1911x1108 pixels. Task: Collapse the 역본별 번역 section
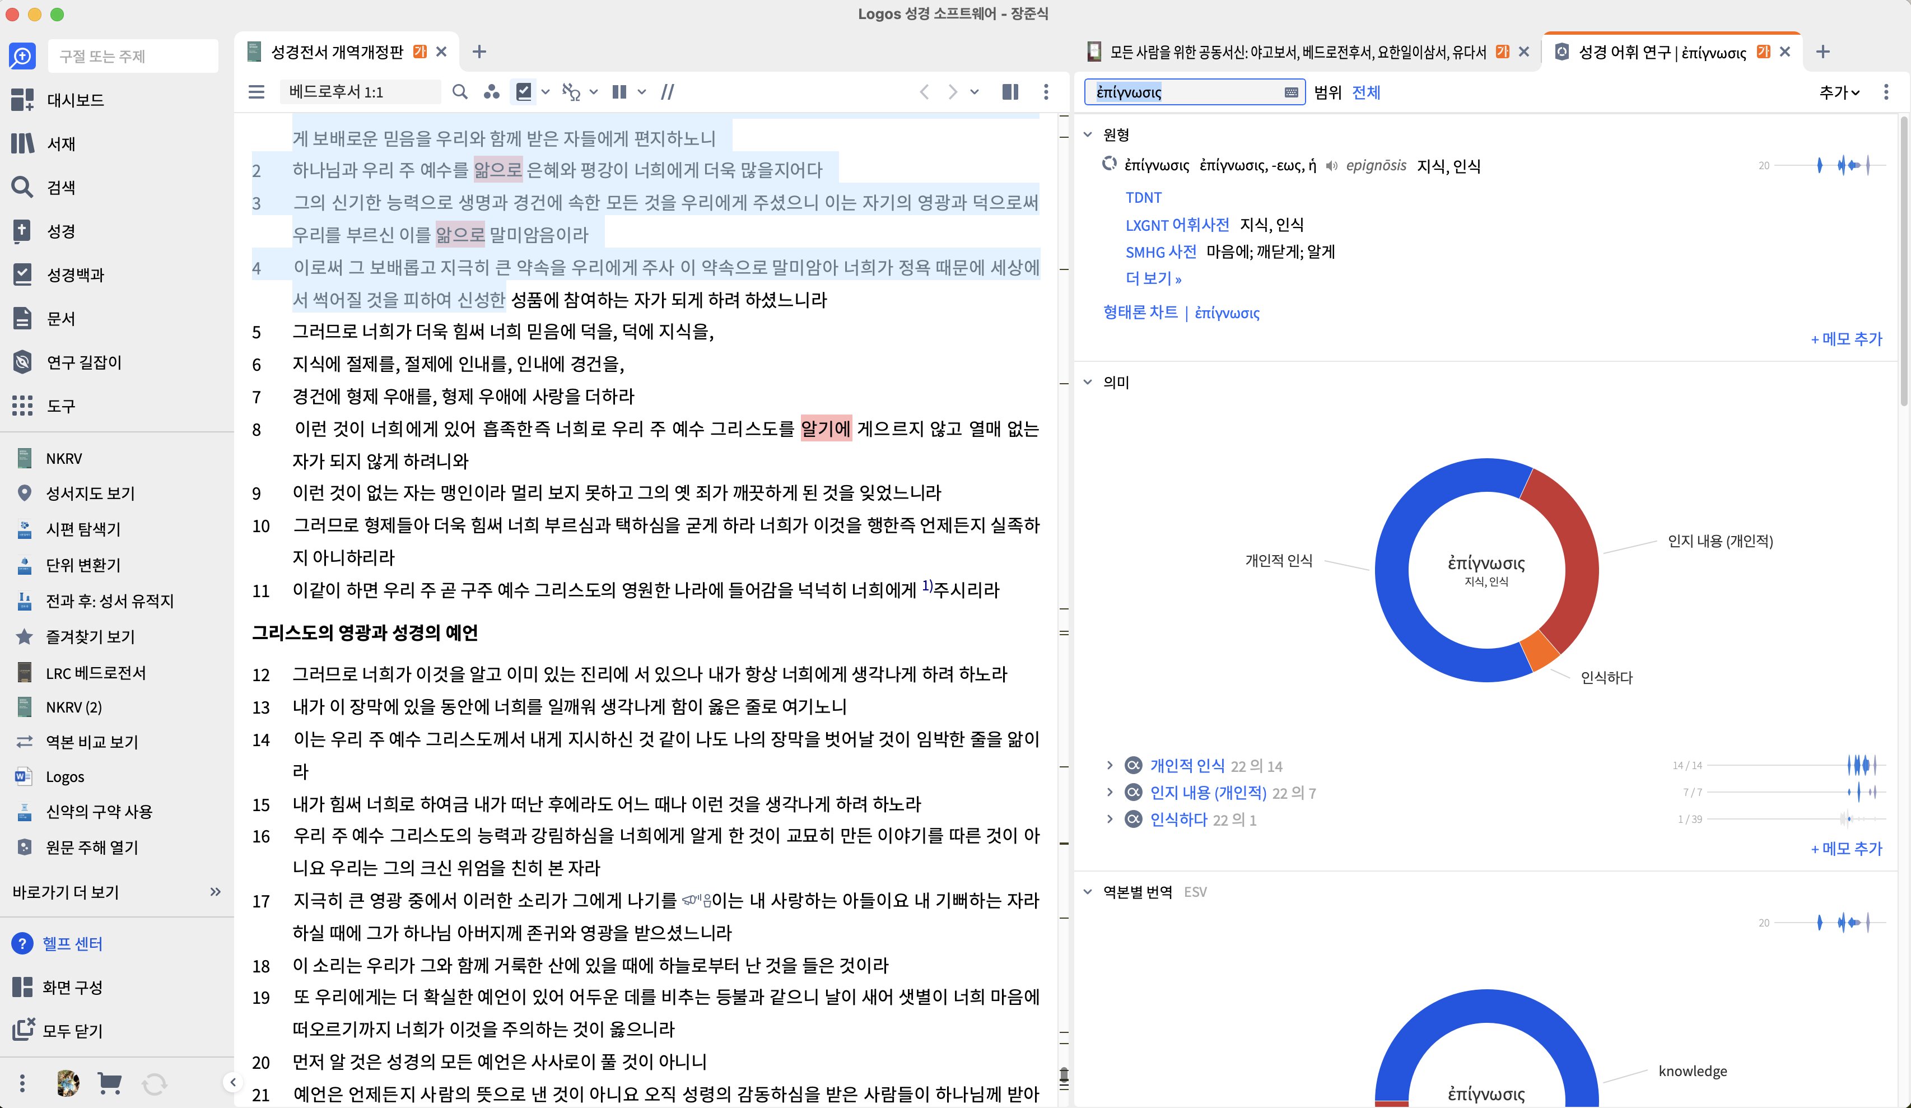tap(1088, 892)
